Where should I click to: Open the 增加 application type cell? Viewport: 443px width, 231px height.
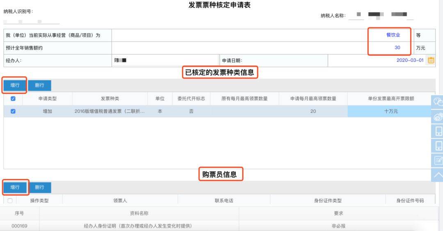click(x=48, y=111)
